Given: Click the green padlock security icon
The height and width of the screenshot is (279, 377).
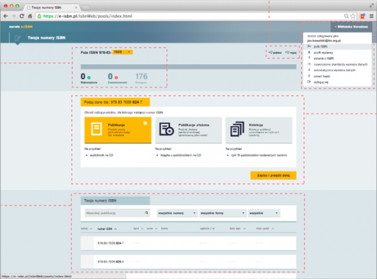Looking at the screenshot, I should coord(39,16).
